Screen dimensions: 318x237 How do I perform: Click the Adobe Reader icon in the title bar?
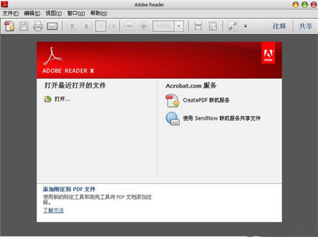click(5, 4)
